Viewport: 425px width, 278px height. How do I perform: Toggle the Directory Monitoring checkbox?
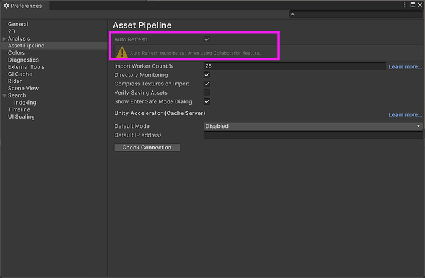click(207, 75)
